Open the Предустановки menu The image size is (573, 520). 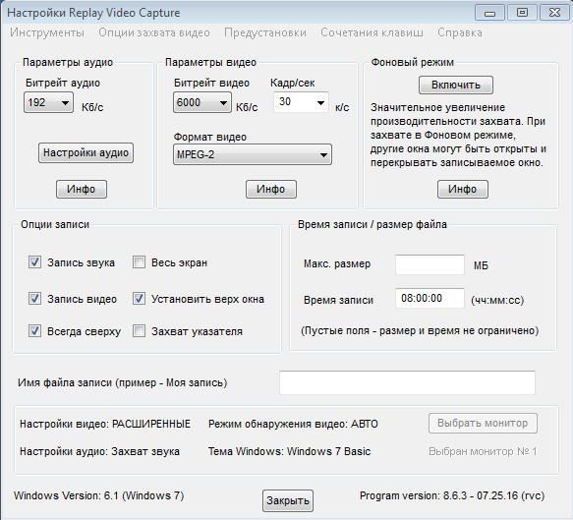click(x=265, y=32)
